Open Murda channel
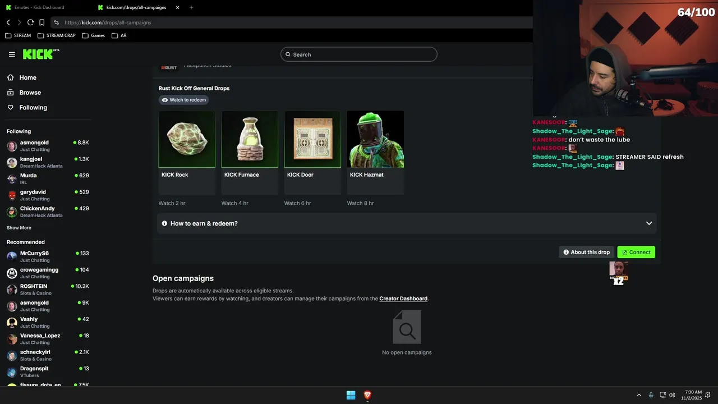 48,178
